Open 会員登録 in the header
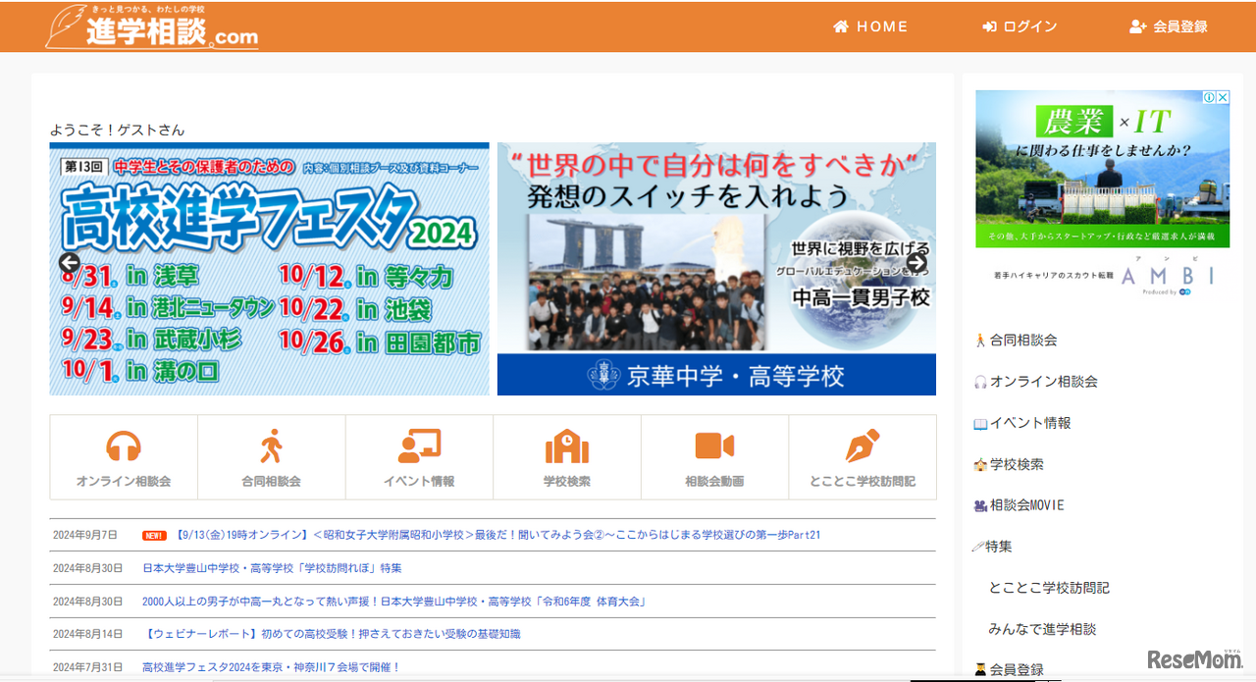 1169,26
